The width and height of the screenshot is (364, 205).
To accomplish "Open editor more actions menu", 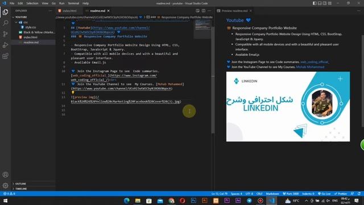I will point(209,11).
